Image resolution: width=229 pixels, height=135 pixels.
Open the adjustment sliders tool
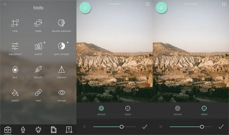coord(15,49)
